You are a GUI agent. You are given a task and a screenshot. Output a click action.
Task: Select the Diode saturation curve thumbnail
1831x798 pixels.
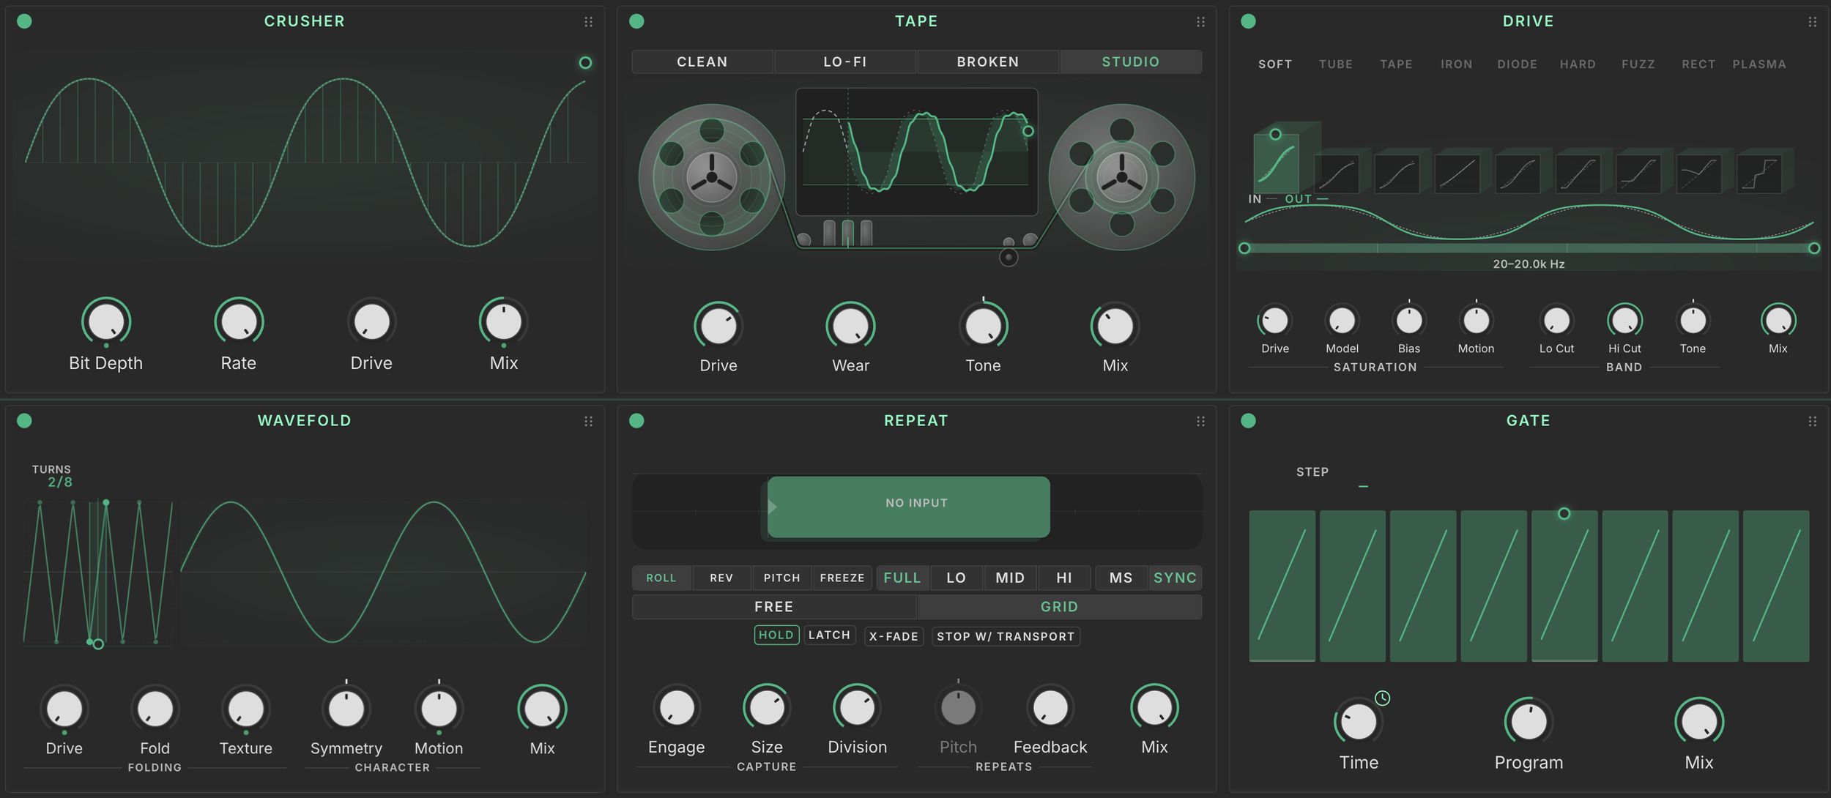click(x=1518, y=174)
